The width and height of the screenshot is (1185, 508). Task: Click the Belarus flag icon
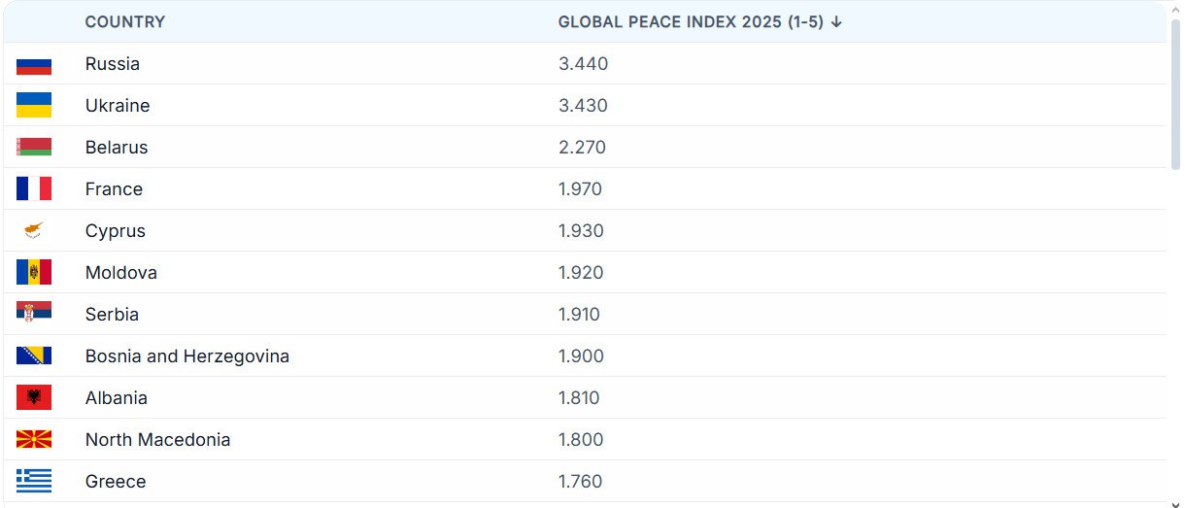(34, 148)
